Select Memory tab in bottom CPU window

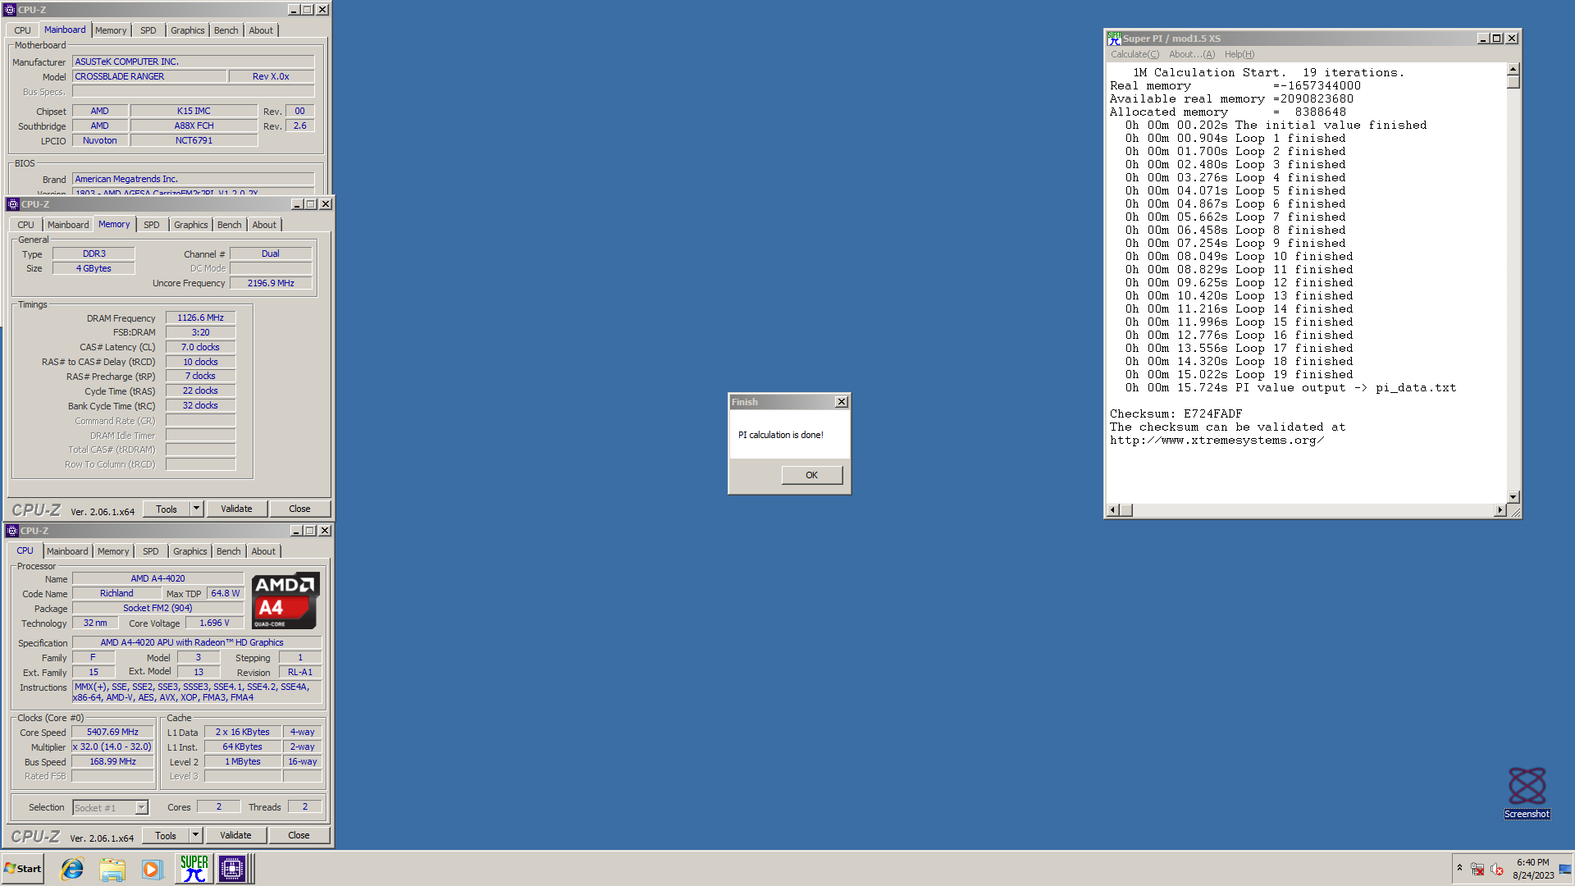coord(113,551)
